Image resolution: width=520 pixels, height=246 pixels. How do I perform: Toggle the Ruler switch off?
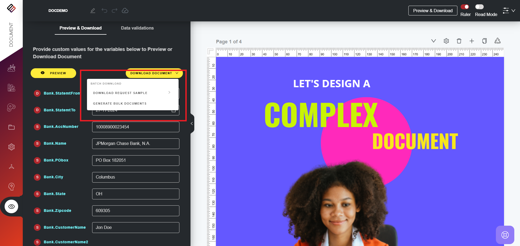click(x=465, y=7)
